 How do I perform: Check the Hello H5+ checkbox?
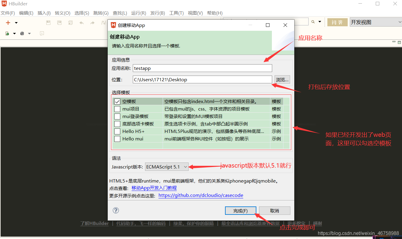(x=117, y=131)
